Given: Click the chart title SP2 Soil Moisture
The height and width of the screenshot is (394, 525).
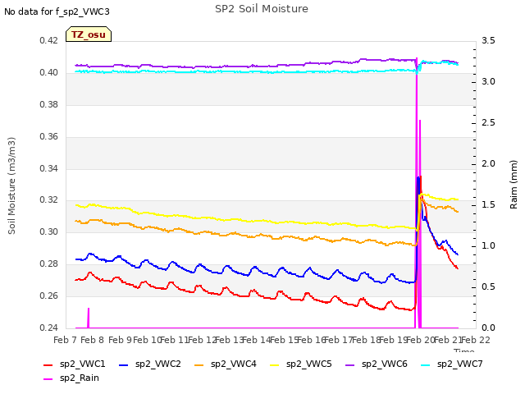Looking at the screenshot, I should (x=262, y=9).
